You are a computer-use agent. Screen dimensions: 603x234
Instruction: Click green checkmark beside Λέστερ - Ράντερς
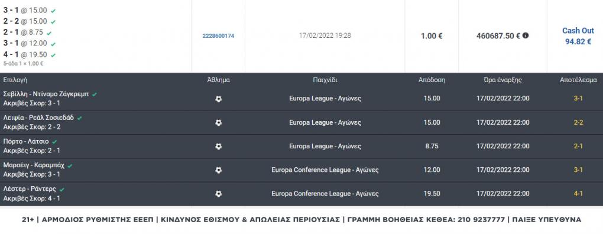(x=62, y=190)
